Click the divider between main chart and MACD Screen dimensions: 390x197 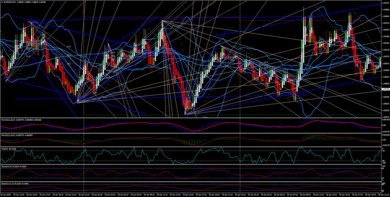(195, 118)
